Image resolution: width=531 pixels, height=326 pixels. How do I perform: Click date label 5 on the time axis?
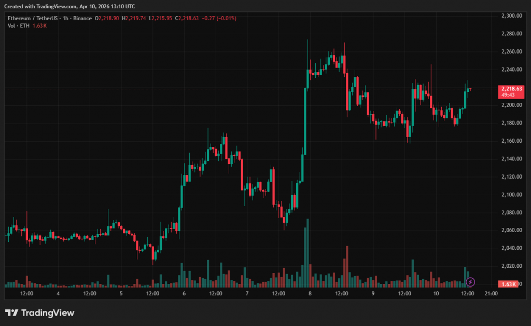pyautogui.click(x=121, y=293)
